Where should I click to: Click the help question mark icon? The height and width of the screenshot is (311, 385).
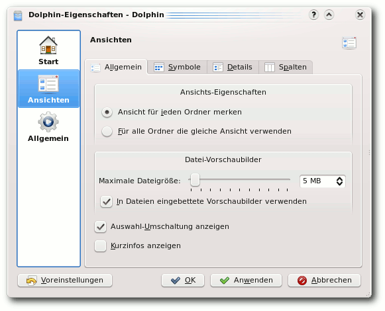pos(313,15)
